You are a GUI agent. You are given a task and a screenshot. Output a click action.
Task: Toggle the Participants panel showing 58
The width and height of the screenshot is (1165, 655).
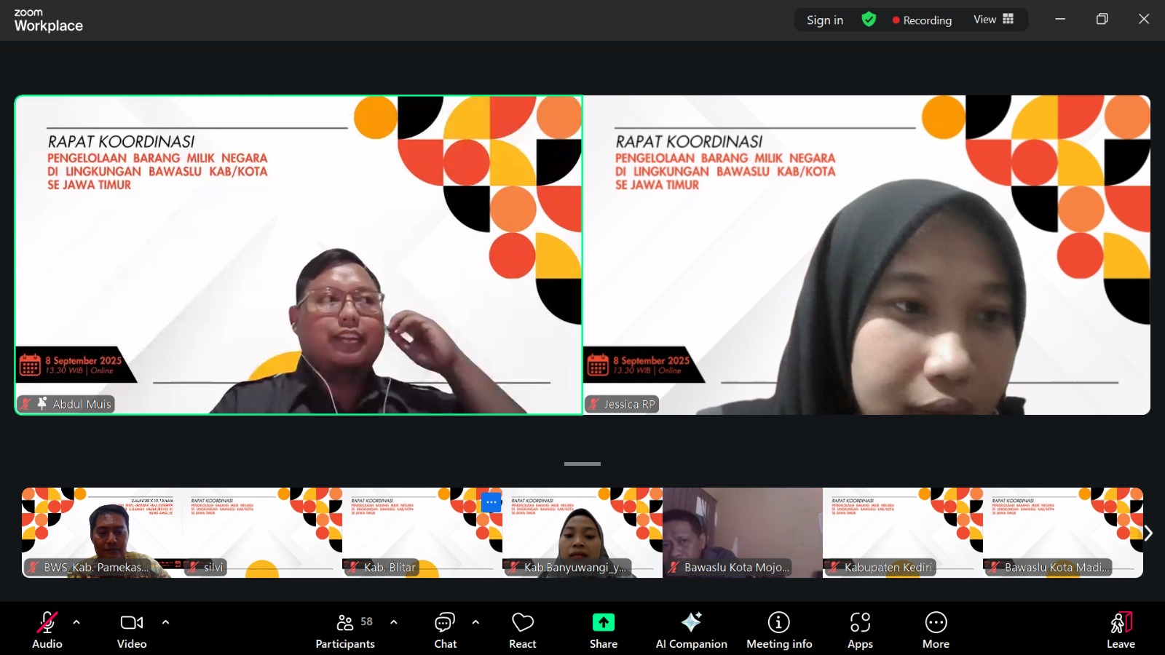(x=346, y=623)
